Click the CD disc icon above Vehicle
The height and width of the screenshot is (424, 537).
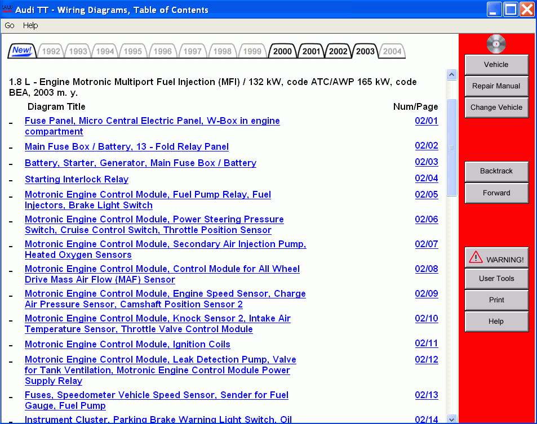496,44
